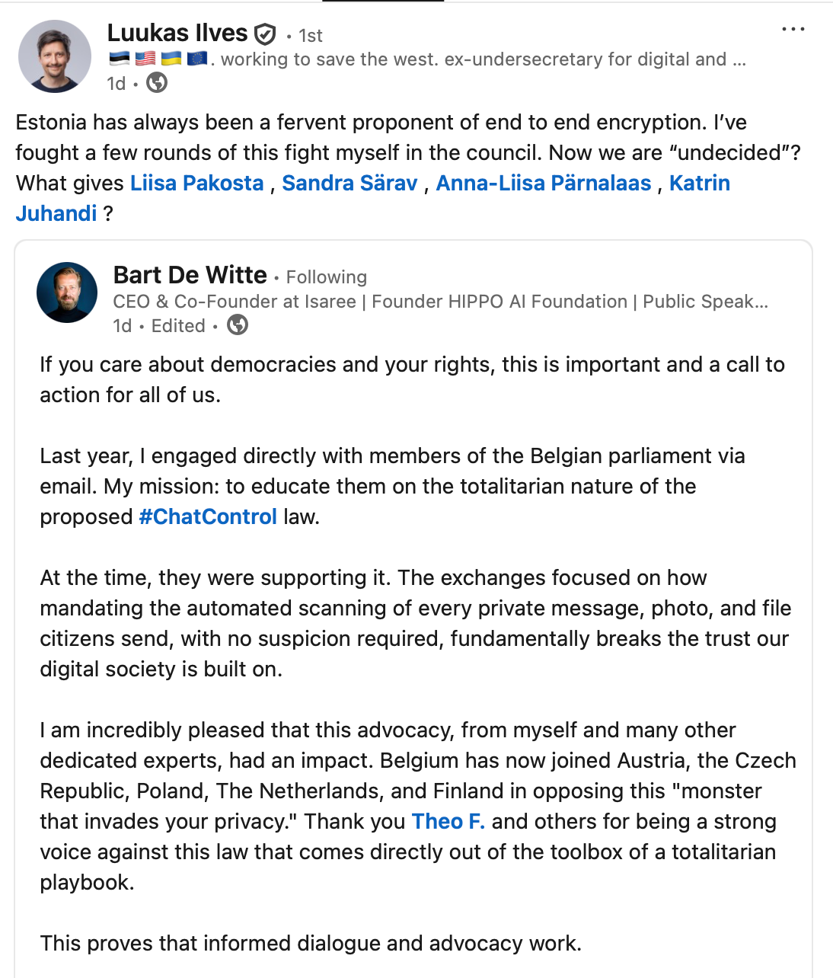
Task: Open the Theo F. mention
Action: [448, 822]
